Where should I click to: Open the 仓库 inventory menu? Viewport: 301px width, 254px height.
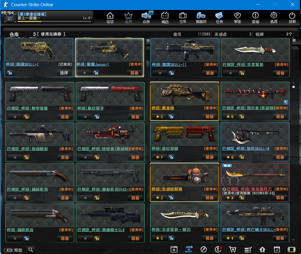tap(183, 17)
